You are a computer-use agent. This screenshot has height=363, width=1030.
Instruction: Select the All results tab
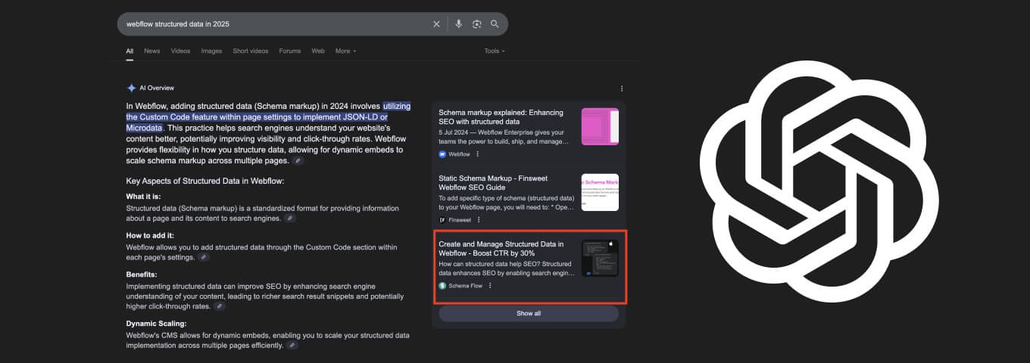[x=130, y=51]
